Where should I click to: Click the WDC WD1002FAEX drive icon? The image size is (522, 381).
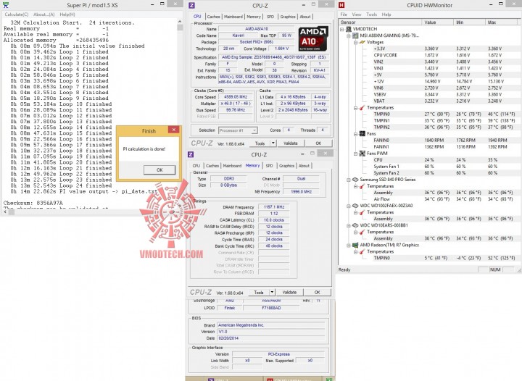coord(355,206)
